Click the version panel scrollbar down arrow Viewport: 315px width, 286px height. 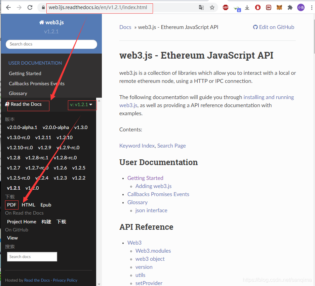point(99,284)
